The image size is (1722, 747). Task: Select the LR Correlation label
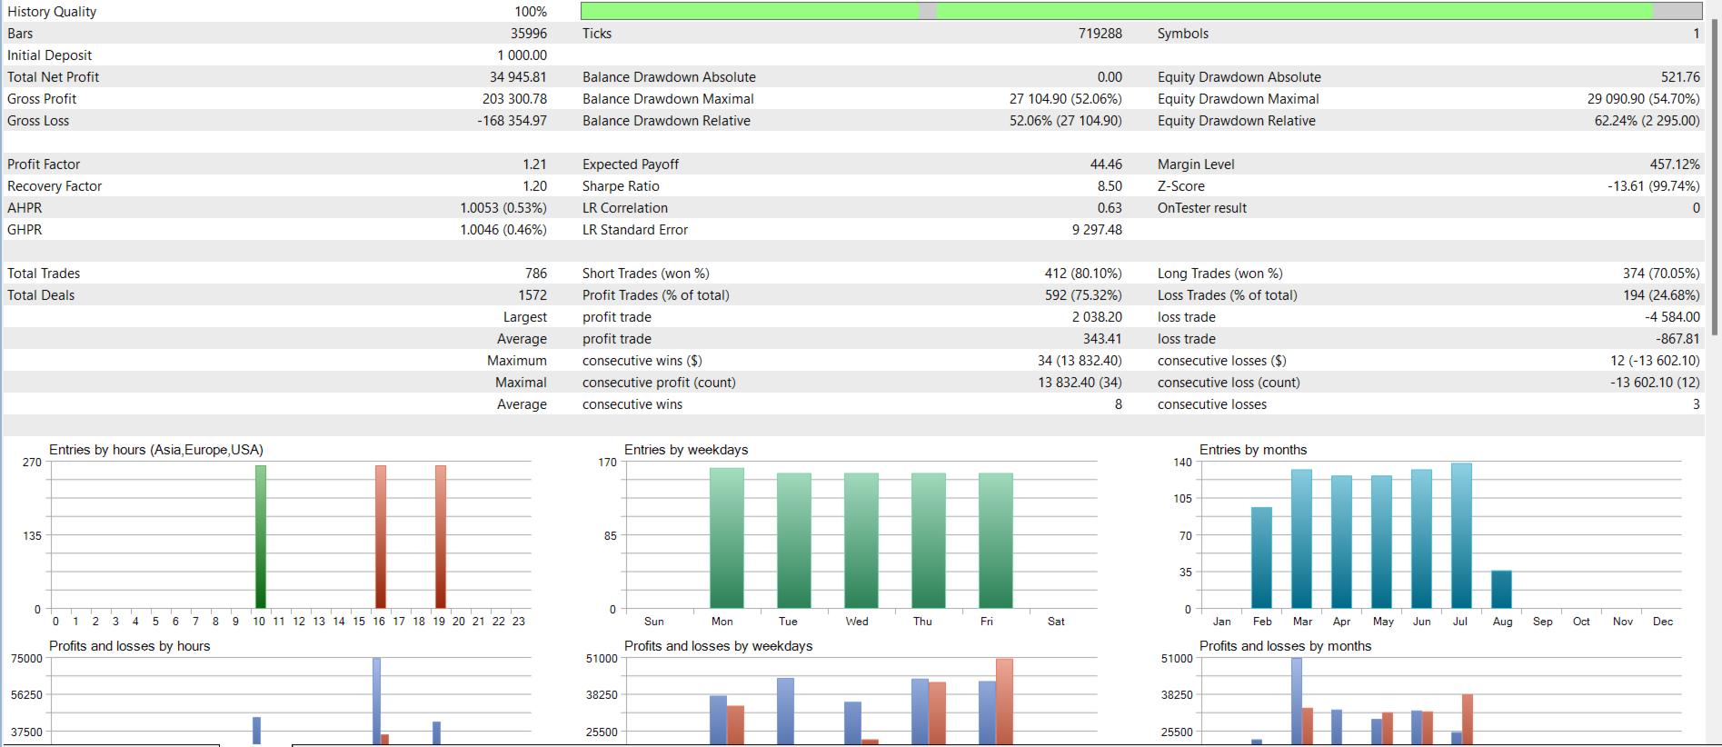[625, 208]
